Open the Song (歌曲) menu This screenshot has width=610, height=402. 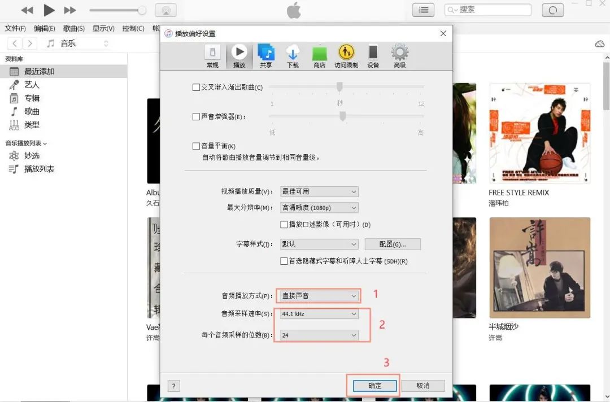click(x=74, y=28)
